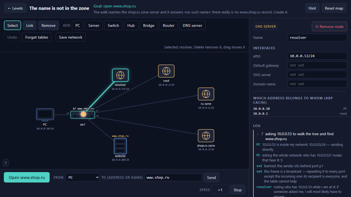
Task: Click ARP entry 10.0.0.1
Action: 300,114
